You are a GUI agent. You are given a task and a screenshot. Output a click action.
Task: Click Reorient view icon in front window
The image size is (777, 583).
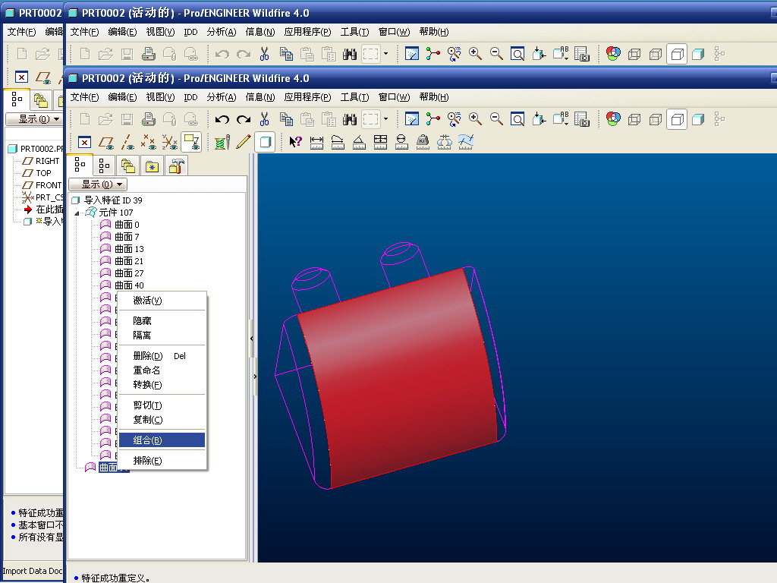[539, 119]
